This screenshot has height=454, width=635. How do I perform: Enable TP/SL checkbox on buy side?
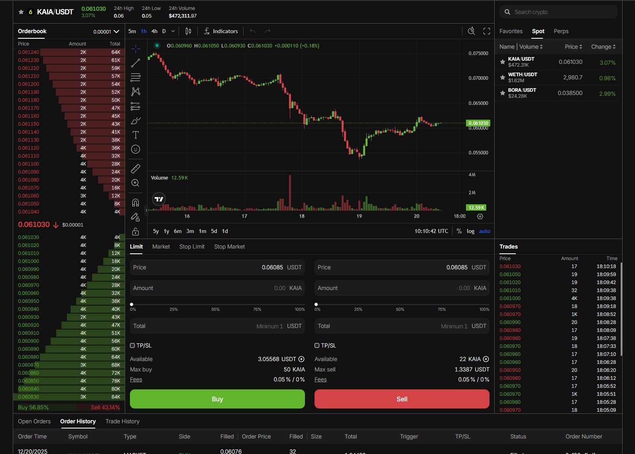[132, 345]
